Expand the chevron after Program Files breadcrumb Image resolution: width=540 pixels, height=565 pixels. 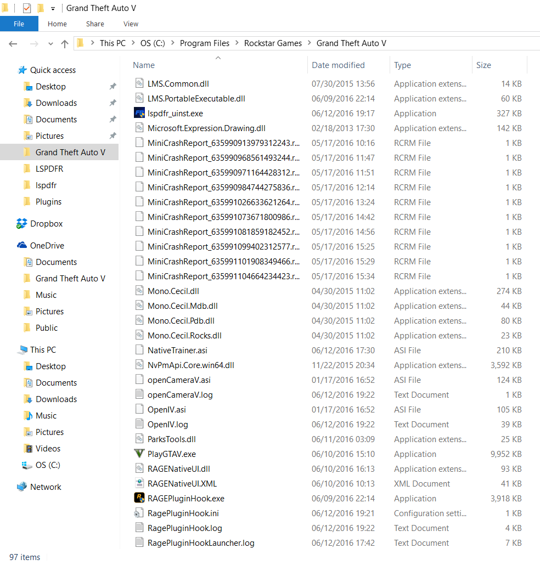237,43
